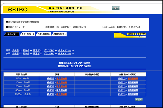The image size is (163, 108).
Task: Click the 上へ back-to-top icon
Action: point(139,100)
